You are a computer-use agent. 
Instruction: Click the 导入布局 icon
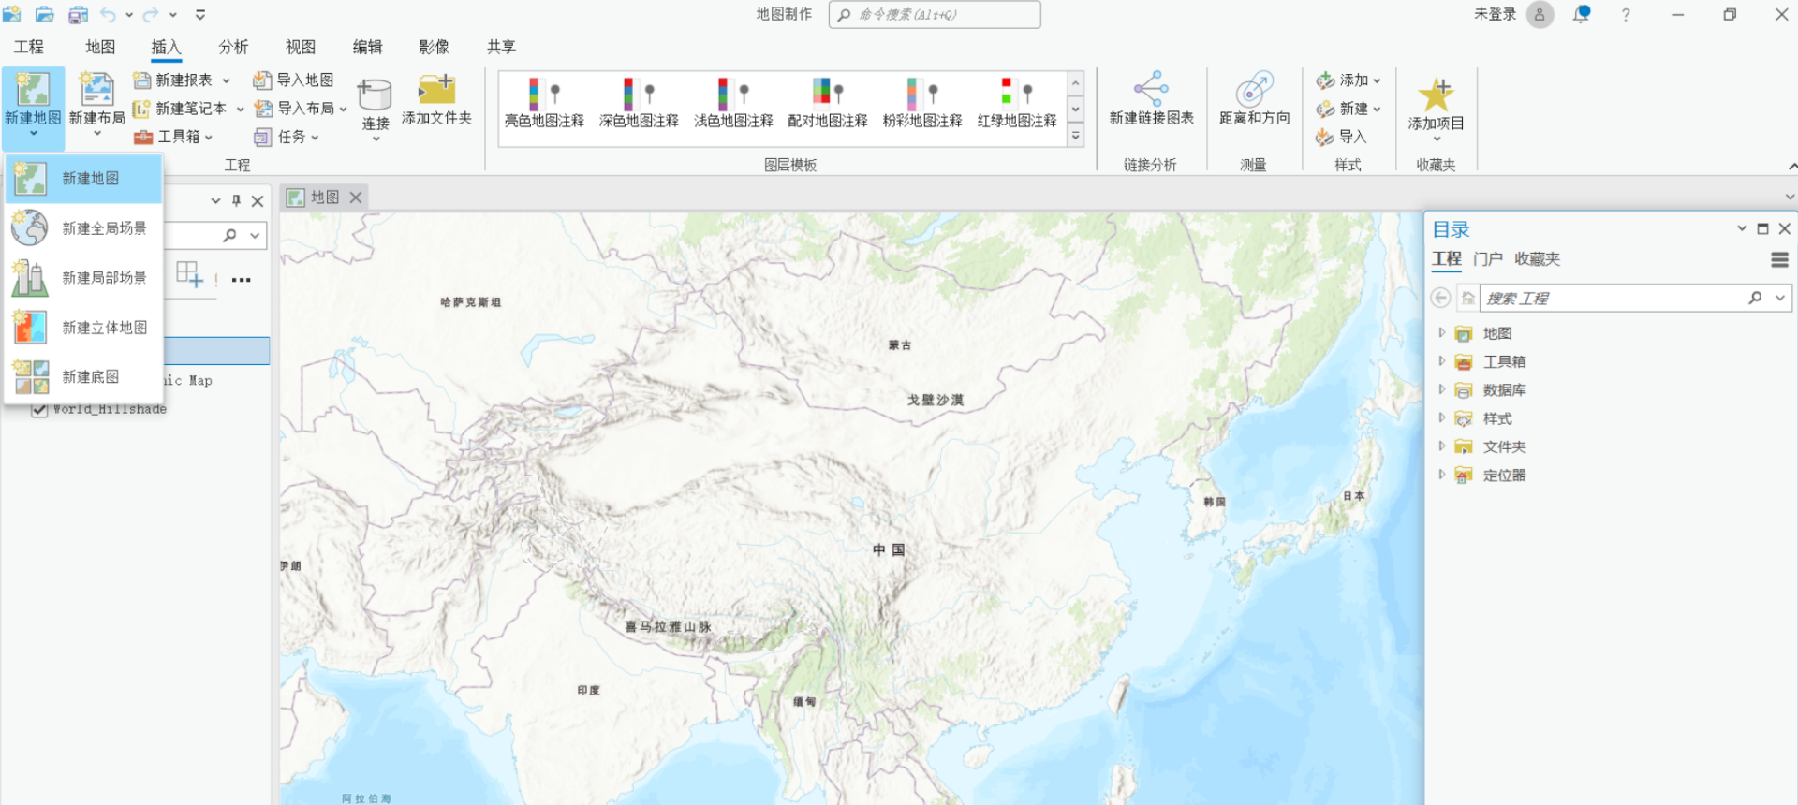pyautogui.click(x=264, y=109)
